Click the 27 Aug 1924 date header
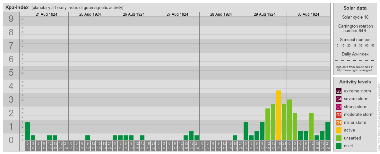 point(177,14)
